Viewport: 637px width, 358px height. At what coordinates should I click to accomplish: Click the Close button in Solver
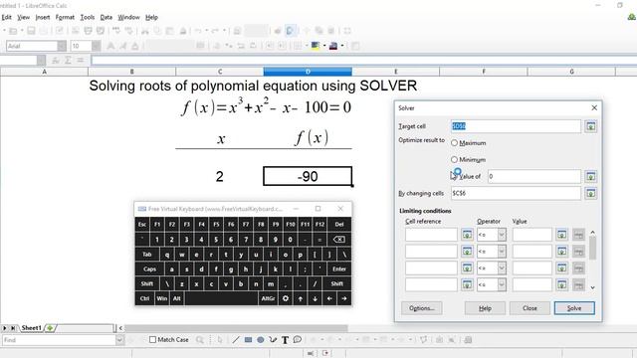click(530, 308)
